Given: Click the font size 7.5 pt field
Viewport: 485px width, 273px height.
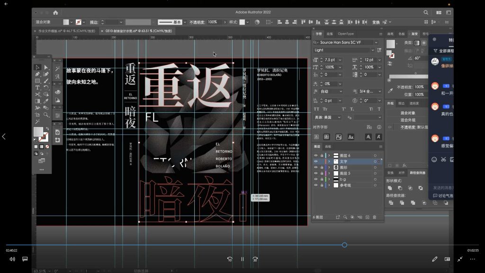Looking at the screenshot, I should click(x=330, y=60).
